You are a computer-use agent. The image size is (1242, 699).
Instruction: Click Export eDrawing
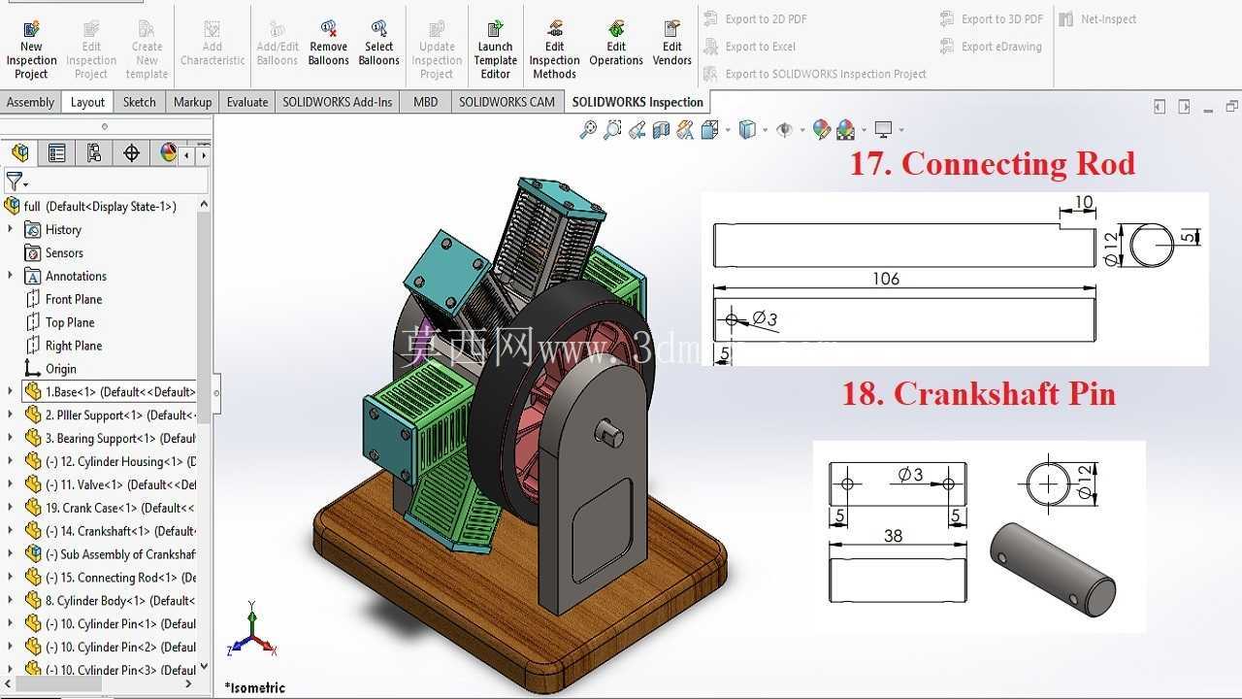[991, 46]
